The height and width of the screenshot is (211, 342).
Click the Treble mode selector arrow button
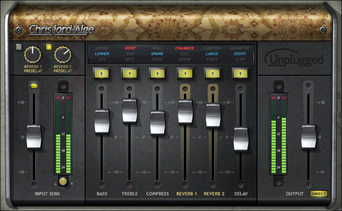pyautogui.click(x=129, y=73)
